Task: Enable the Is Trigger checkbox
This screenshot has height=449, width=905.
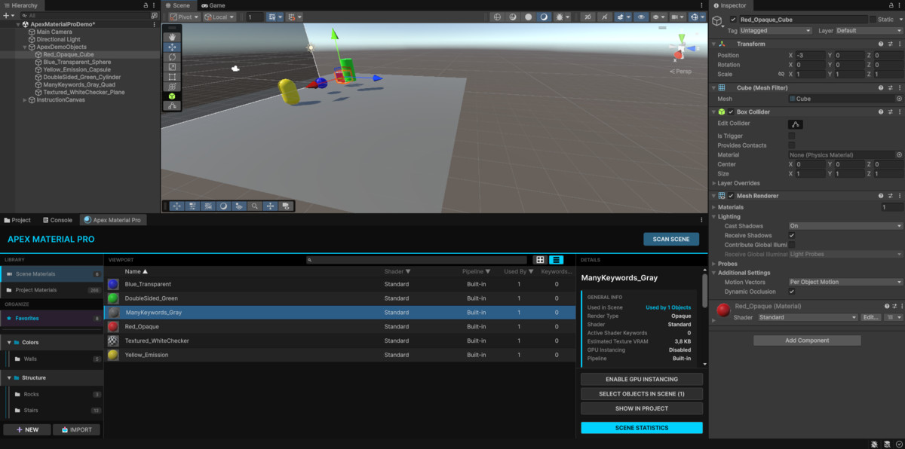Action: [792, 136]
